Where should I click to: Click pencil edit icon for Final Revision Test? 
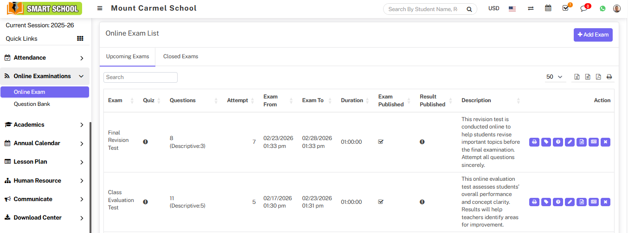(x=570, y=142)
